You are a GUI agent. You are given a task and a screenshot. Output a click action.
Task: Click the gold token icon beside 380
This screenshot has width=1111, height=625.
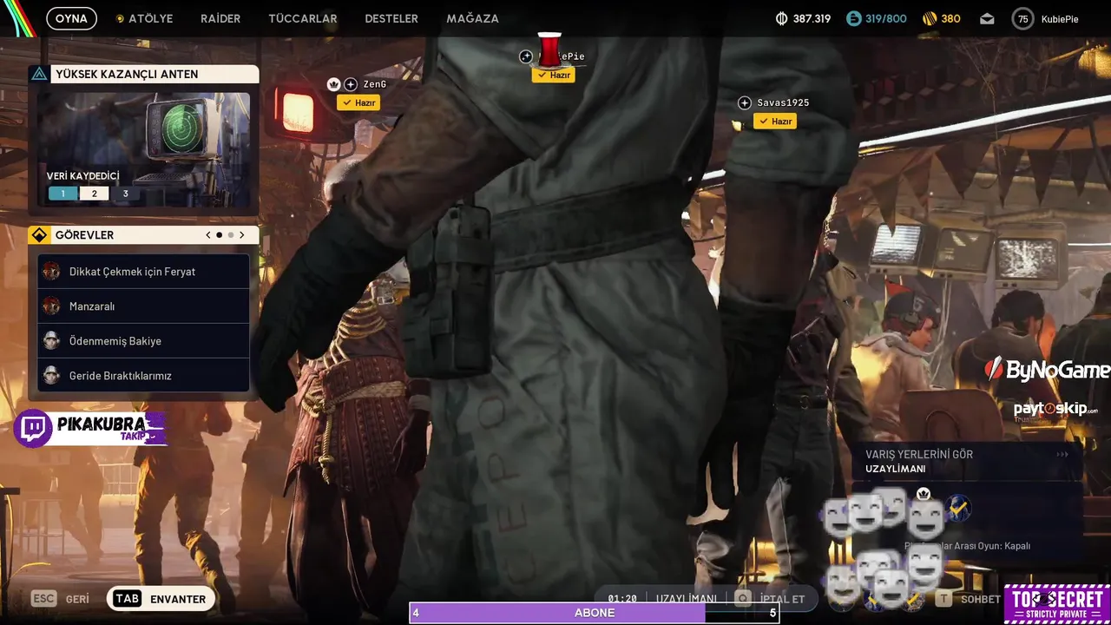click(x=930, y=18)
